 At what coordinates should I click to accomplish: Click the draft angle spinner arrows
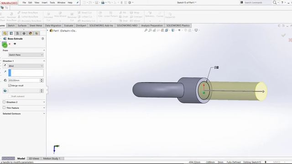(x=42, y=91)
